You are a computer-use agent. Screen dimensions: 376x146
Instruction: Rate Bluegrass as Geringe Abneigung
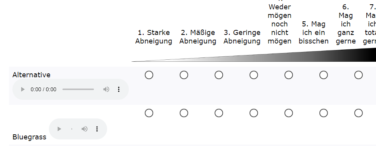[x=219, y=113]
